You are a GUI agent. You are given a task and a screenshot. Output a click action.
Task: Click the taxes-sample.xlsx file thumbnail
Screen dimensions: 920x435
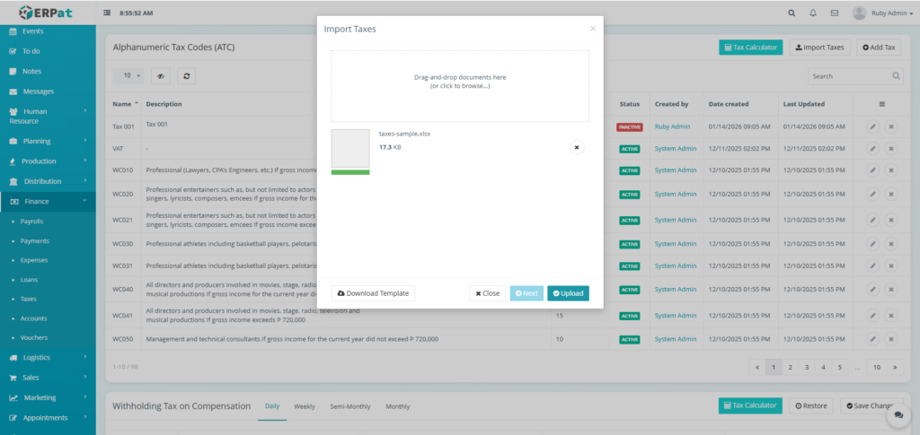(350, 149)
